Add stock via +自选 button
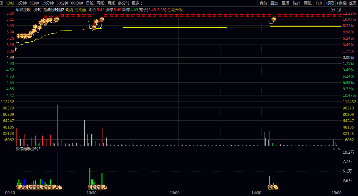358x196 pixels. coord(341,3)
